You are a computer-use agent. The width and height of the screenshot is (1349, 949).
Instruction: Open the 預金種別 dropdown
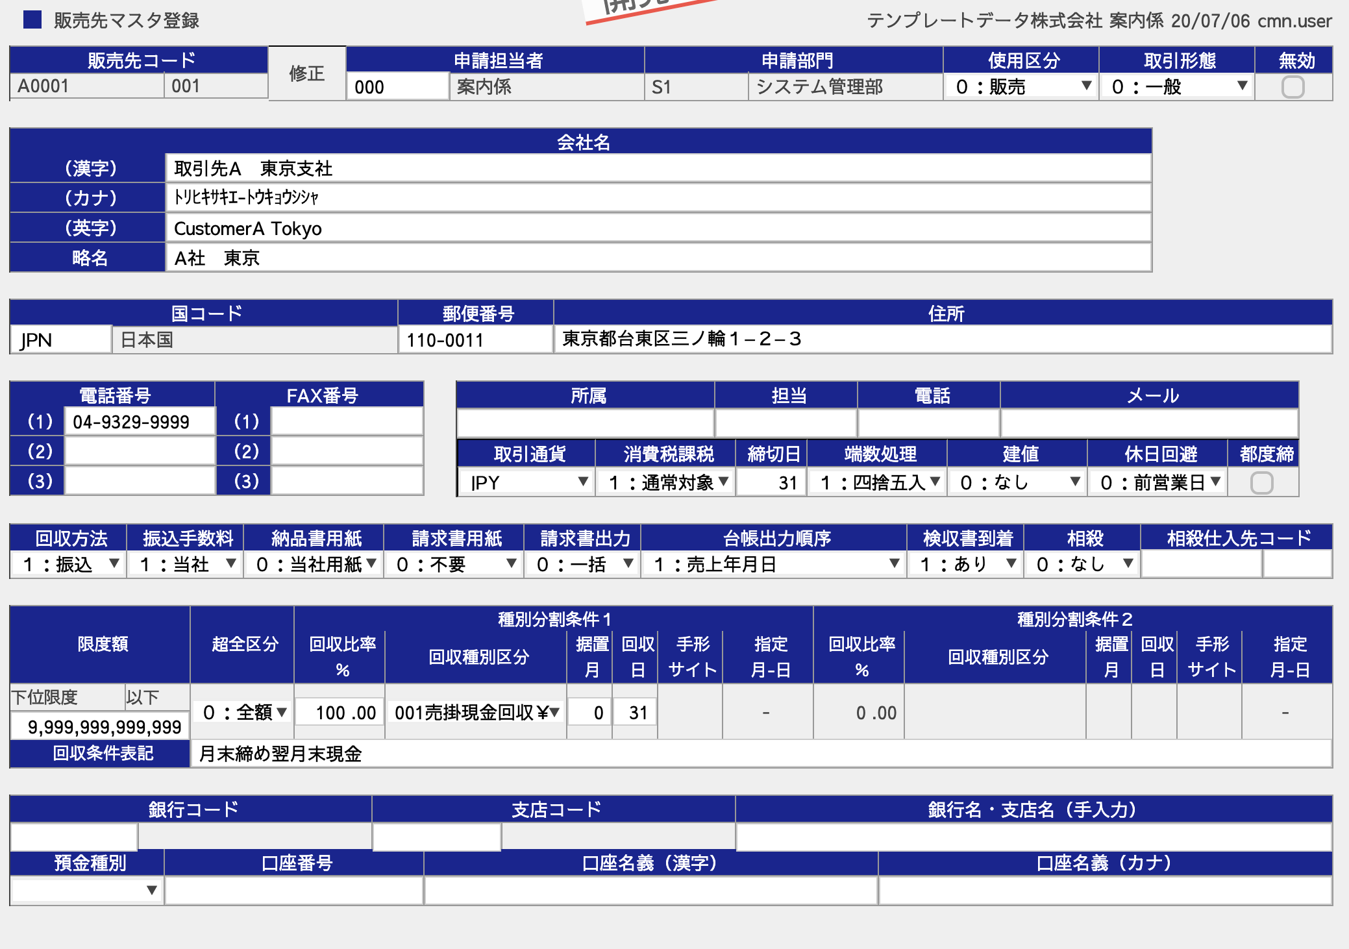(x=87, y=890)
